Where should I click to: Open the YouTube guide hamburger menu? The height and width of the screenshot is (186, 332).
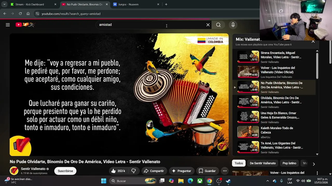pyautogui.click(x=8, y=25)
